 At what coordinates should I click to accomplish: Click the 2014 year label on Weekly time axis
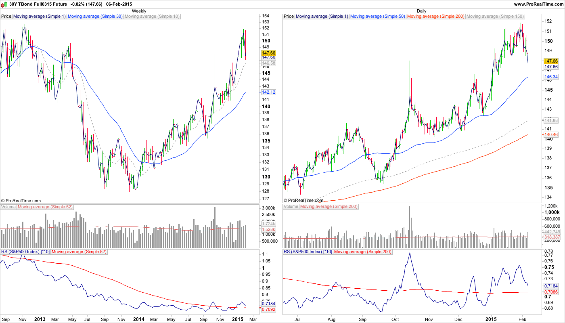click(x=138, y=319)
